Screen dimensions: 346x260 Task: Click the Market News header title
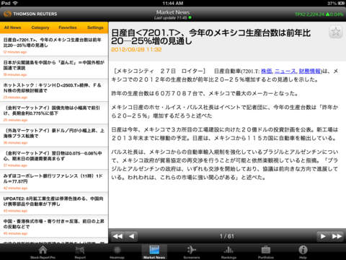(x=173, y=12)
